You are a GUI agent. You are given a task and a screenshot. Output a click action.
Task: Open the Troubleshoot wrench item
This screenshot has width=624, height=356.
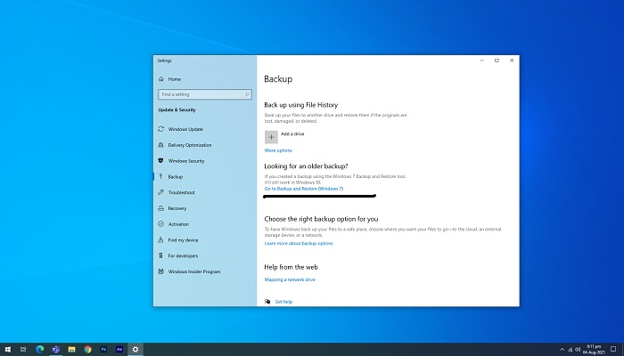[x=177, y=192]
